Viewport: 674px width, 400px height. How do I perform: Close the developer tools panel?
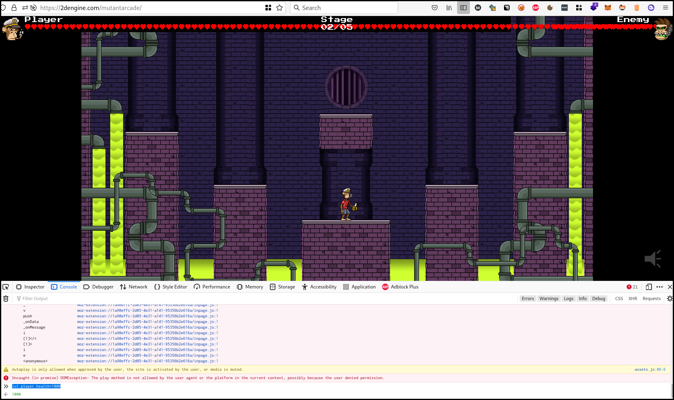coord(670,287)
